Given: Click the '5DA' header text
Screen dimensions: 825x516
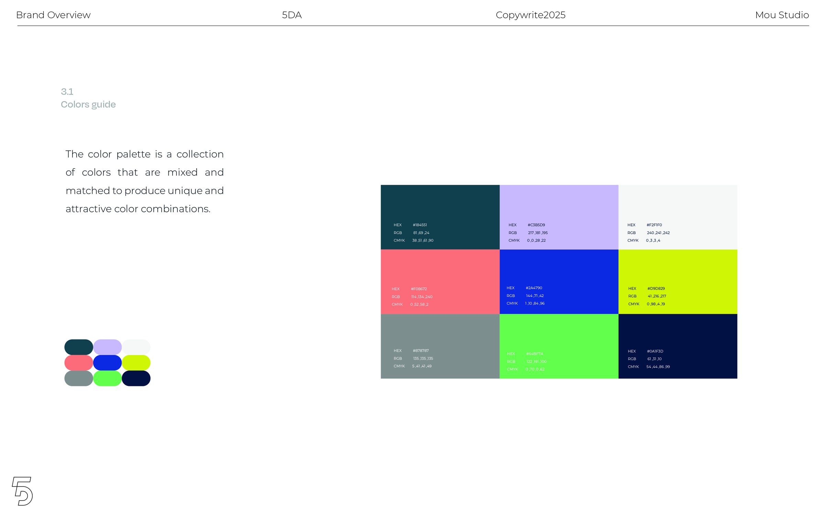Looking at the screenshot, I should pos(292,15).
